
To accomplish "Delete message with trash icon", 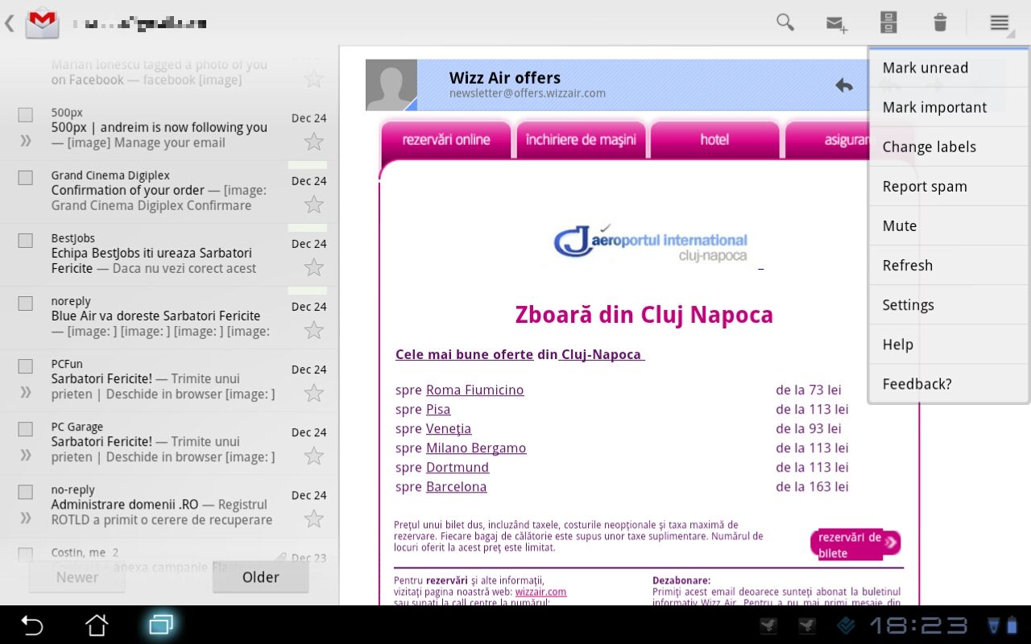I will (940, 23).
